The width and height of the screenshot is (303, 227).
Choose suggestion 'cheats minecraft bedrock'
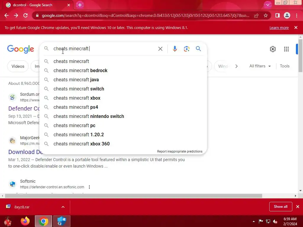point(123,70)
